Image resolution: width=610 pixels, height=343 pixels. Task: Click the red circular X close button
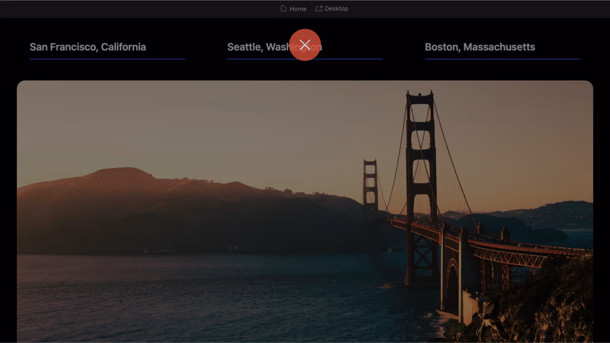click(x=305, y=45)
